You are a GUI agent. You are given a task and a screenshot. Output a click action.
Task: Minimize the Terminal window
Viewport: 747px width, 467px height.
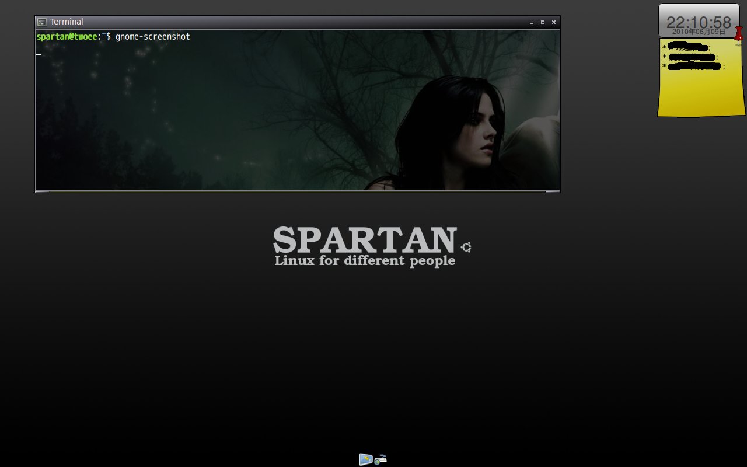coord(532,22)
